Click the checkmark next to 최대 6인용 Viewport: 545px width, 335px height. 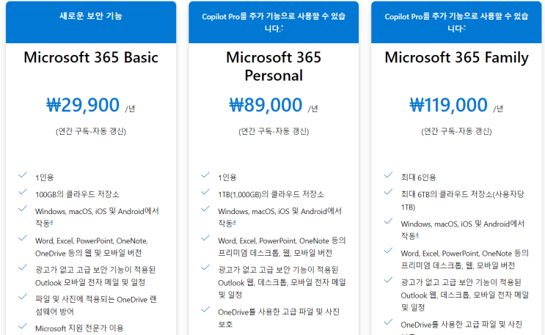[x=388, y=176]
